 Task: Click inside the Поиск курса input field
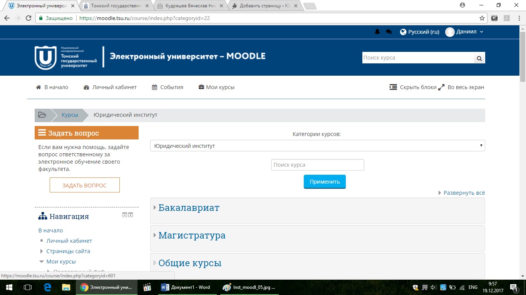pyautogui.click(x=317, y=164)
